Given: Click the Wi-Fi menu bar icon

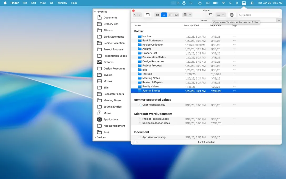Looking at the screenshot, I should [x=223, y=3].
